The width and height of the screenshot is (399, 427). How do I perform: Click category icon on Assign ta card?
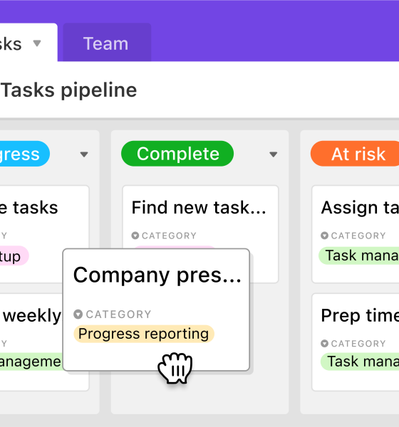(x=324, y=236)
